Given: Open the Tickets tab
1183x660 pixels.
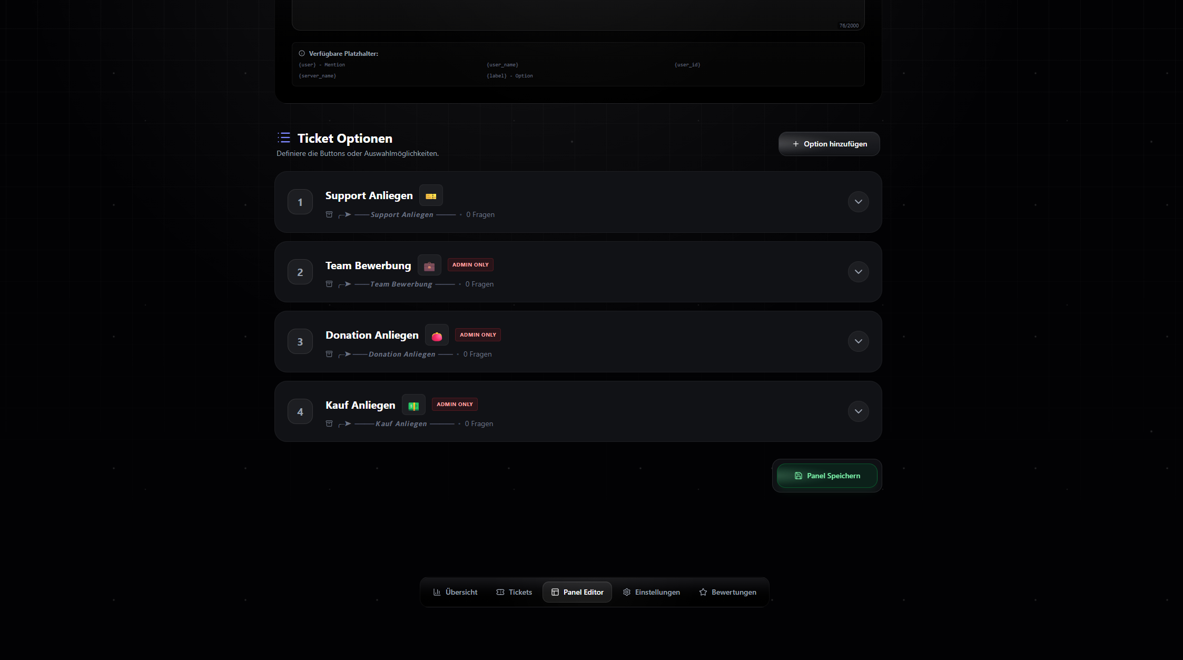Looking at the screenshot, I should click(x=514, y=592).
